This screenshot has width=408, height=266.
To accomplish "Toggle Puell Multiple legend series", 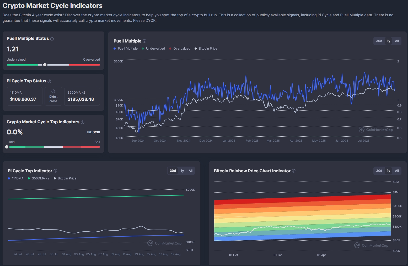I will (x=126, y=49).
